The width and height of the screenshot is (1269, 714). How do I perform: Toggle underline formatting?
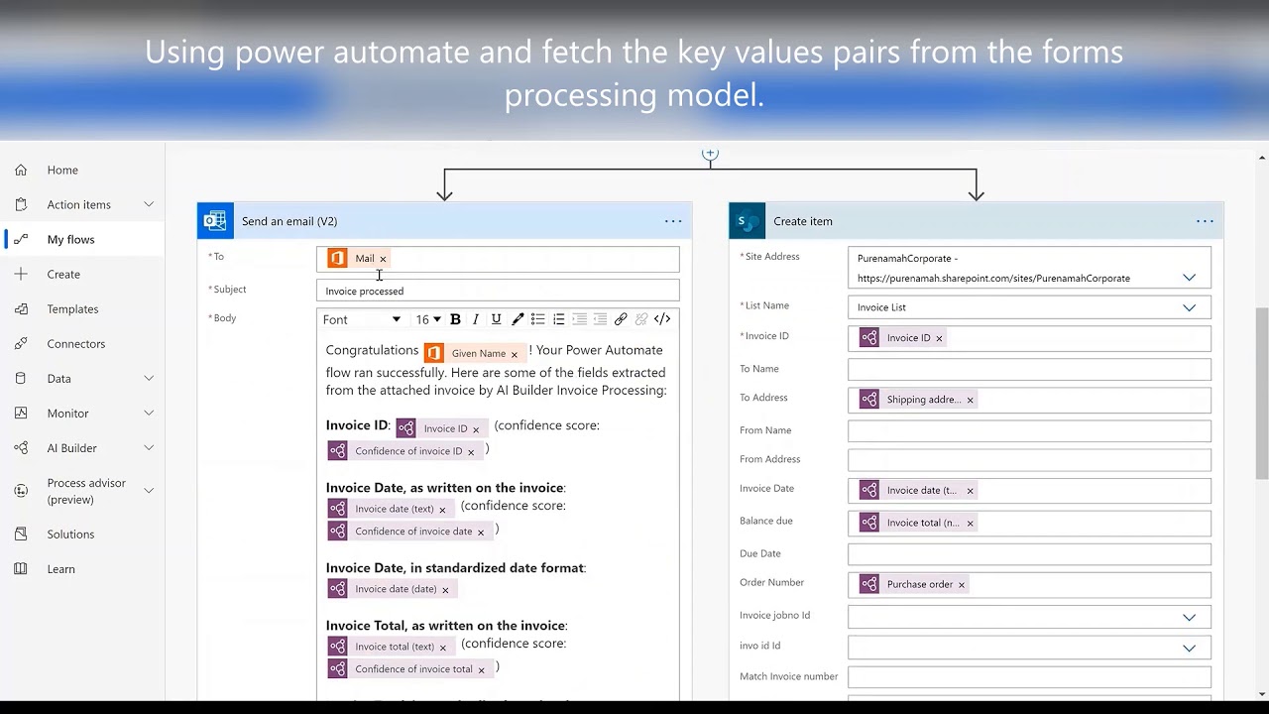coord(496,319)
